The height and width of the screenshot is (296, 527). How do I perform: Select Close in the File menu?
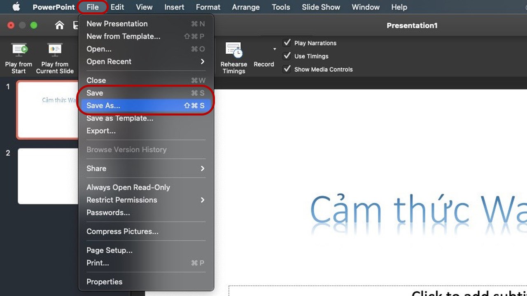click(x=146, y=81)
